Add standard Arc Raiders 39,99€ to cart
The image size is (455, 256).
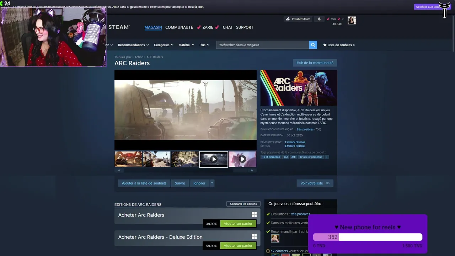238,224
